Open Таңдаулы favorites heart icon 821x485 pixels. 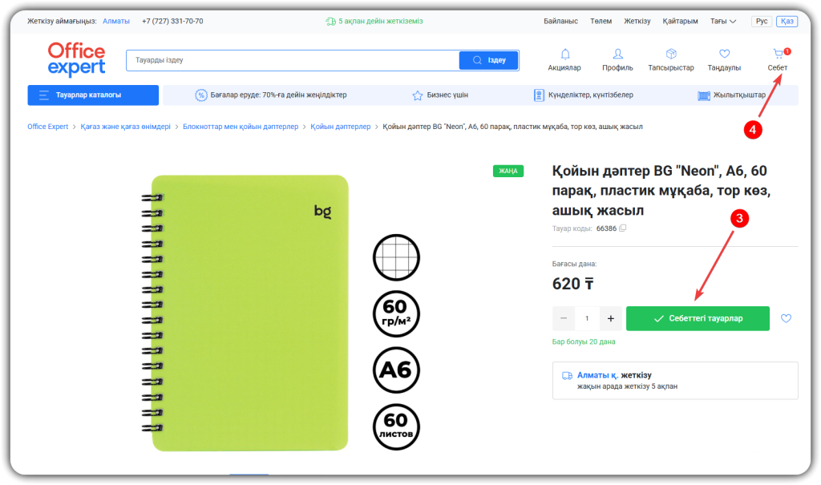(x=724, y=54)
